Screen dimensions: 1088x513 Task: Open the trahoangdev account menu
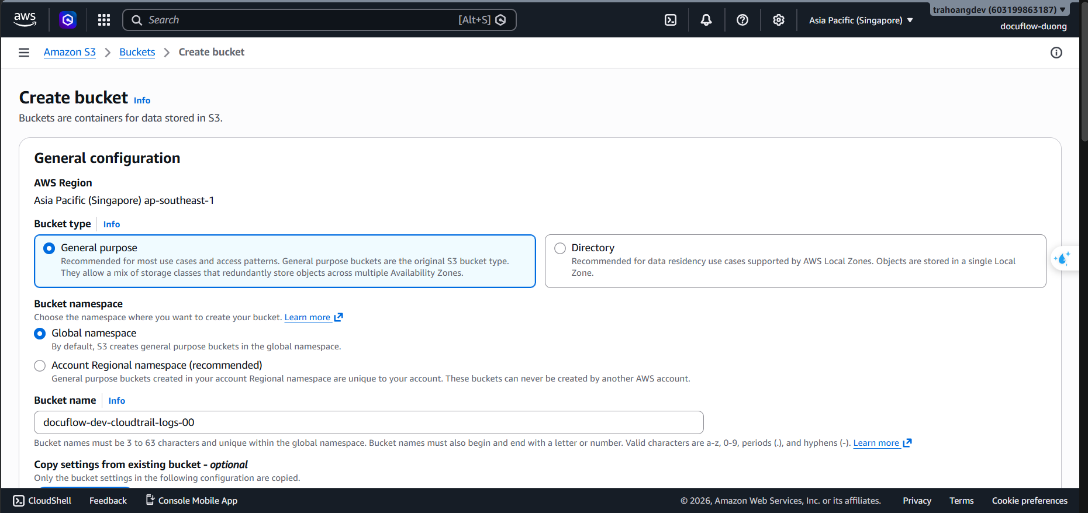pyautogui.click(x=999, y=9)
